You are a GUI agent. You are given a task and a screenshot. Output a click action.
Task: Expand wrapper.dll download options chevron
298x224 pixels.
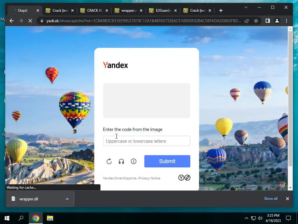67,199
